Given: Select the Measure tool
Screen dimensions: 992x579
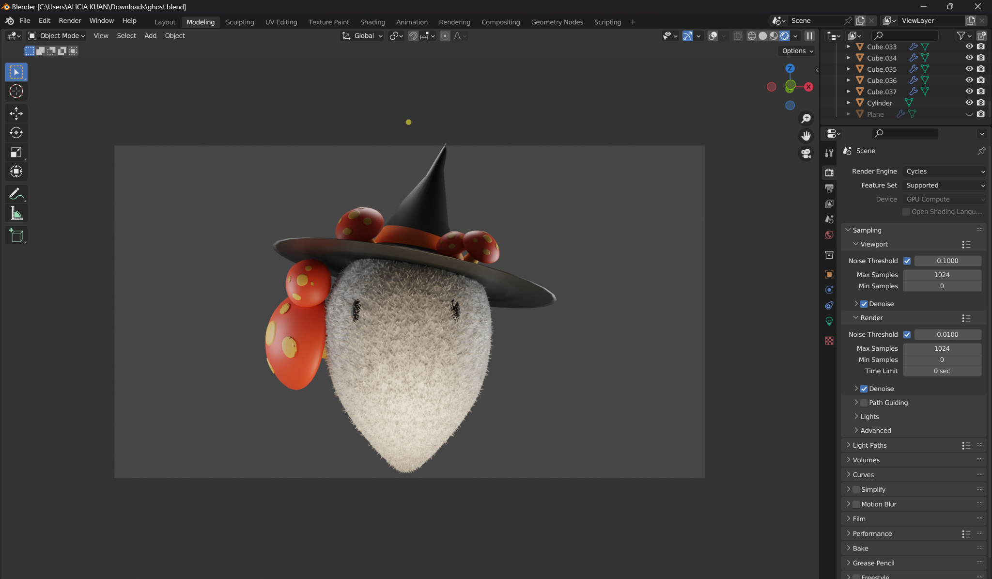Looking at the screenshot, I should [x=16, y=213].
